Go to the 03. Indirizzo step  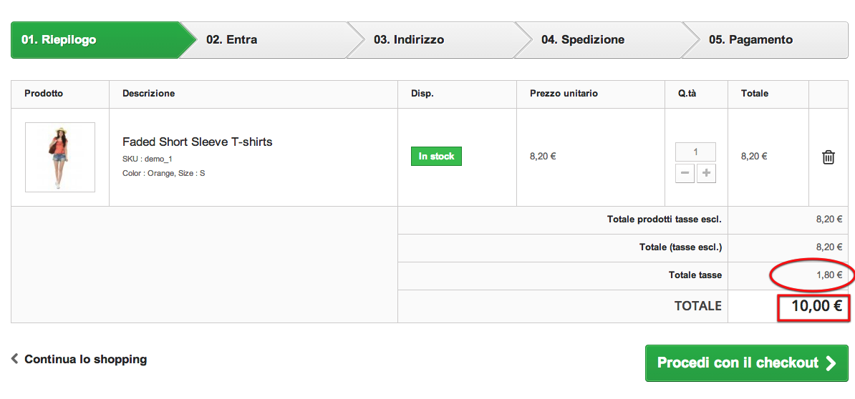[x=409, y=40]
